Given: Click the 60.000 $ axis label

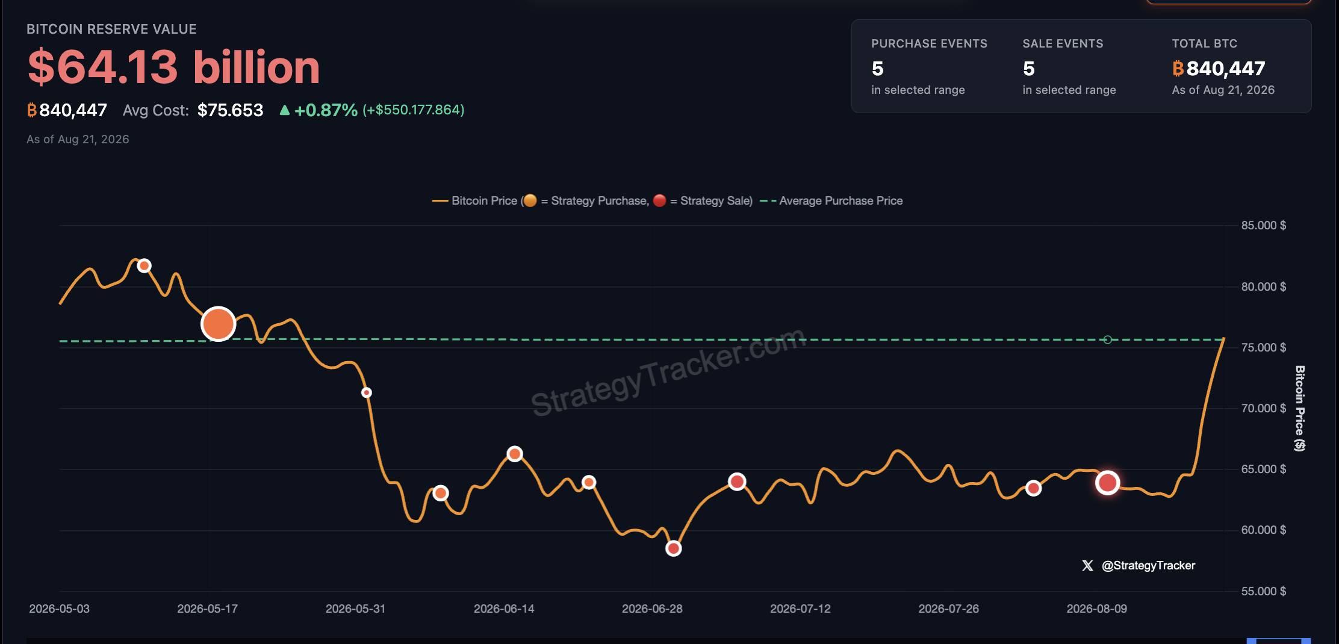Looking at the screenshot, I should click(x=1264, y=530).
